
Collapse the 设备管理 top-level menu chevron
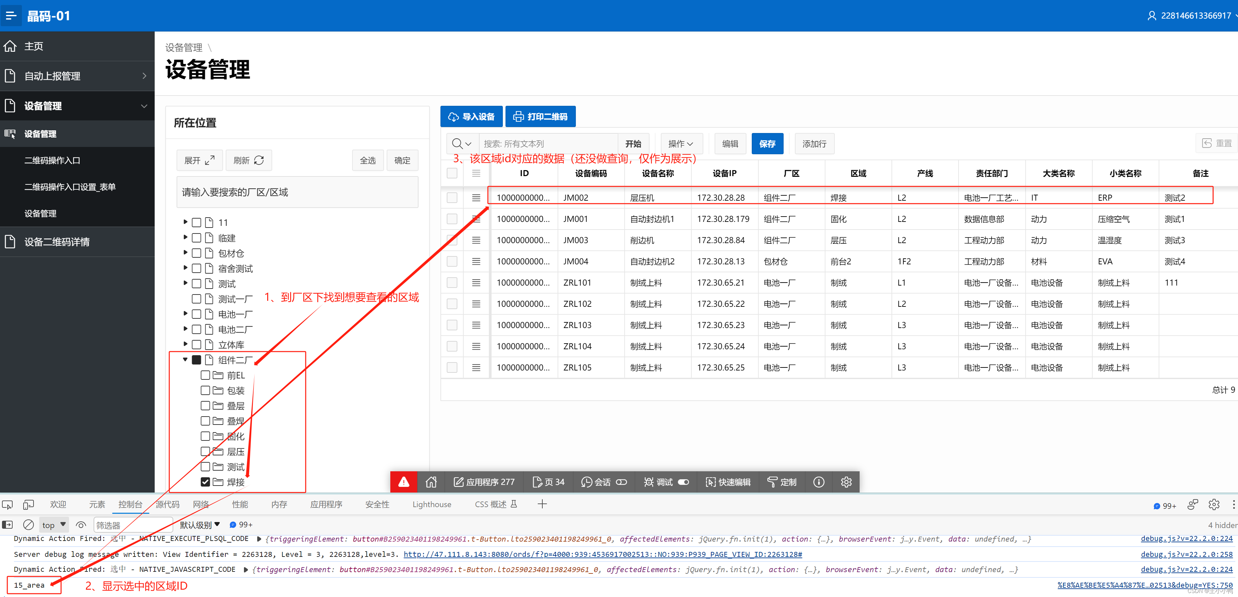pyautogui.click(x=144, y=106)
